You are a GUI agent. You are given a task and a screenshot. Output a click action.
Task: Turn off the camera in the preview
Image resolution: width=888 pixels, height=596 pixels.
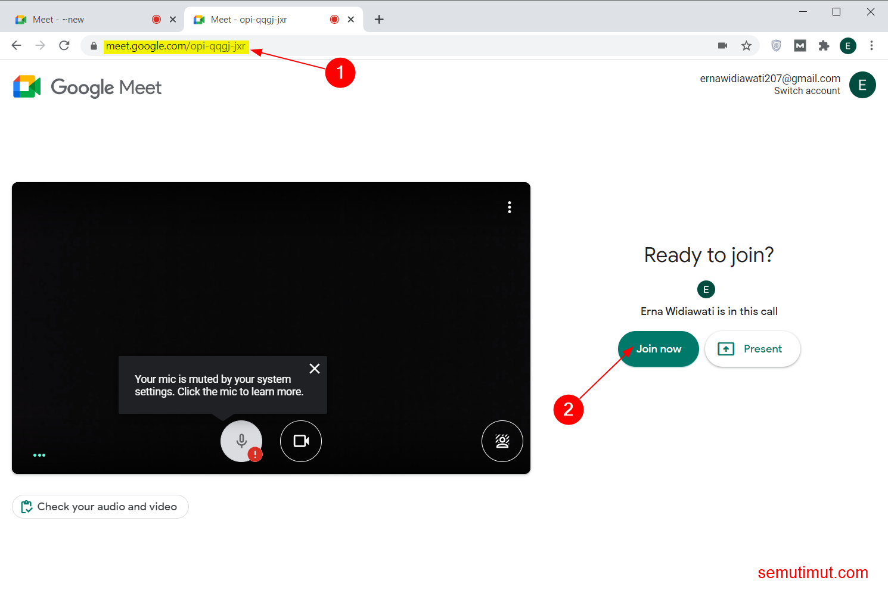coord(300,441)
